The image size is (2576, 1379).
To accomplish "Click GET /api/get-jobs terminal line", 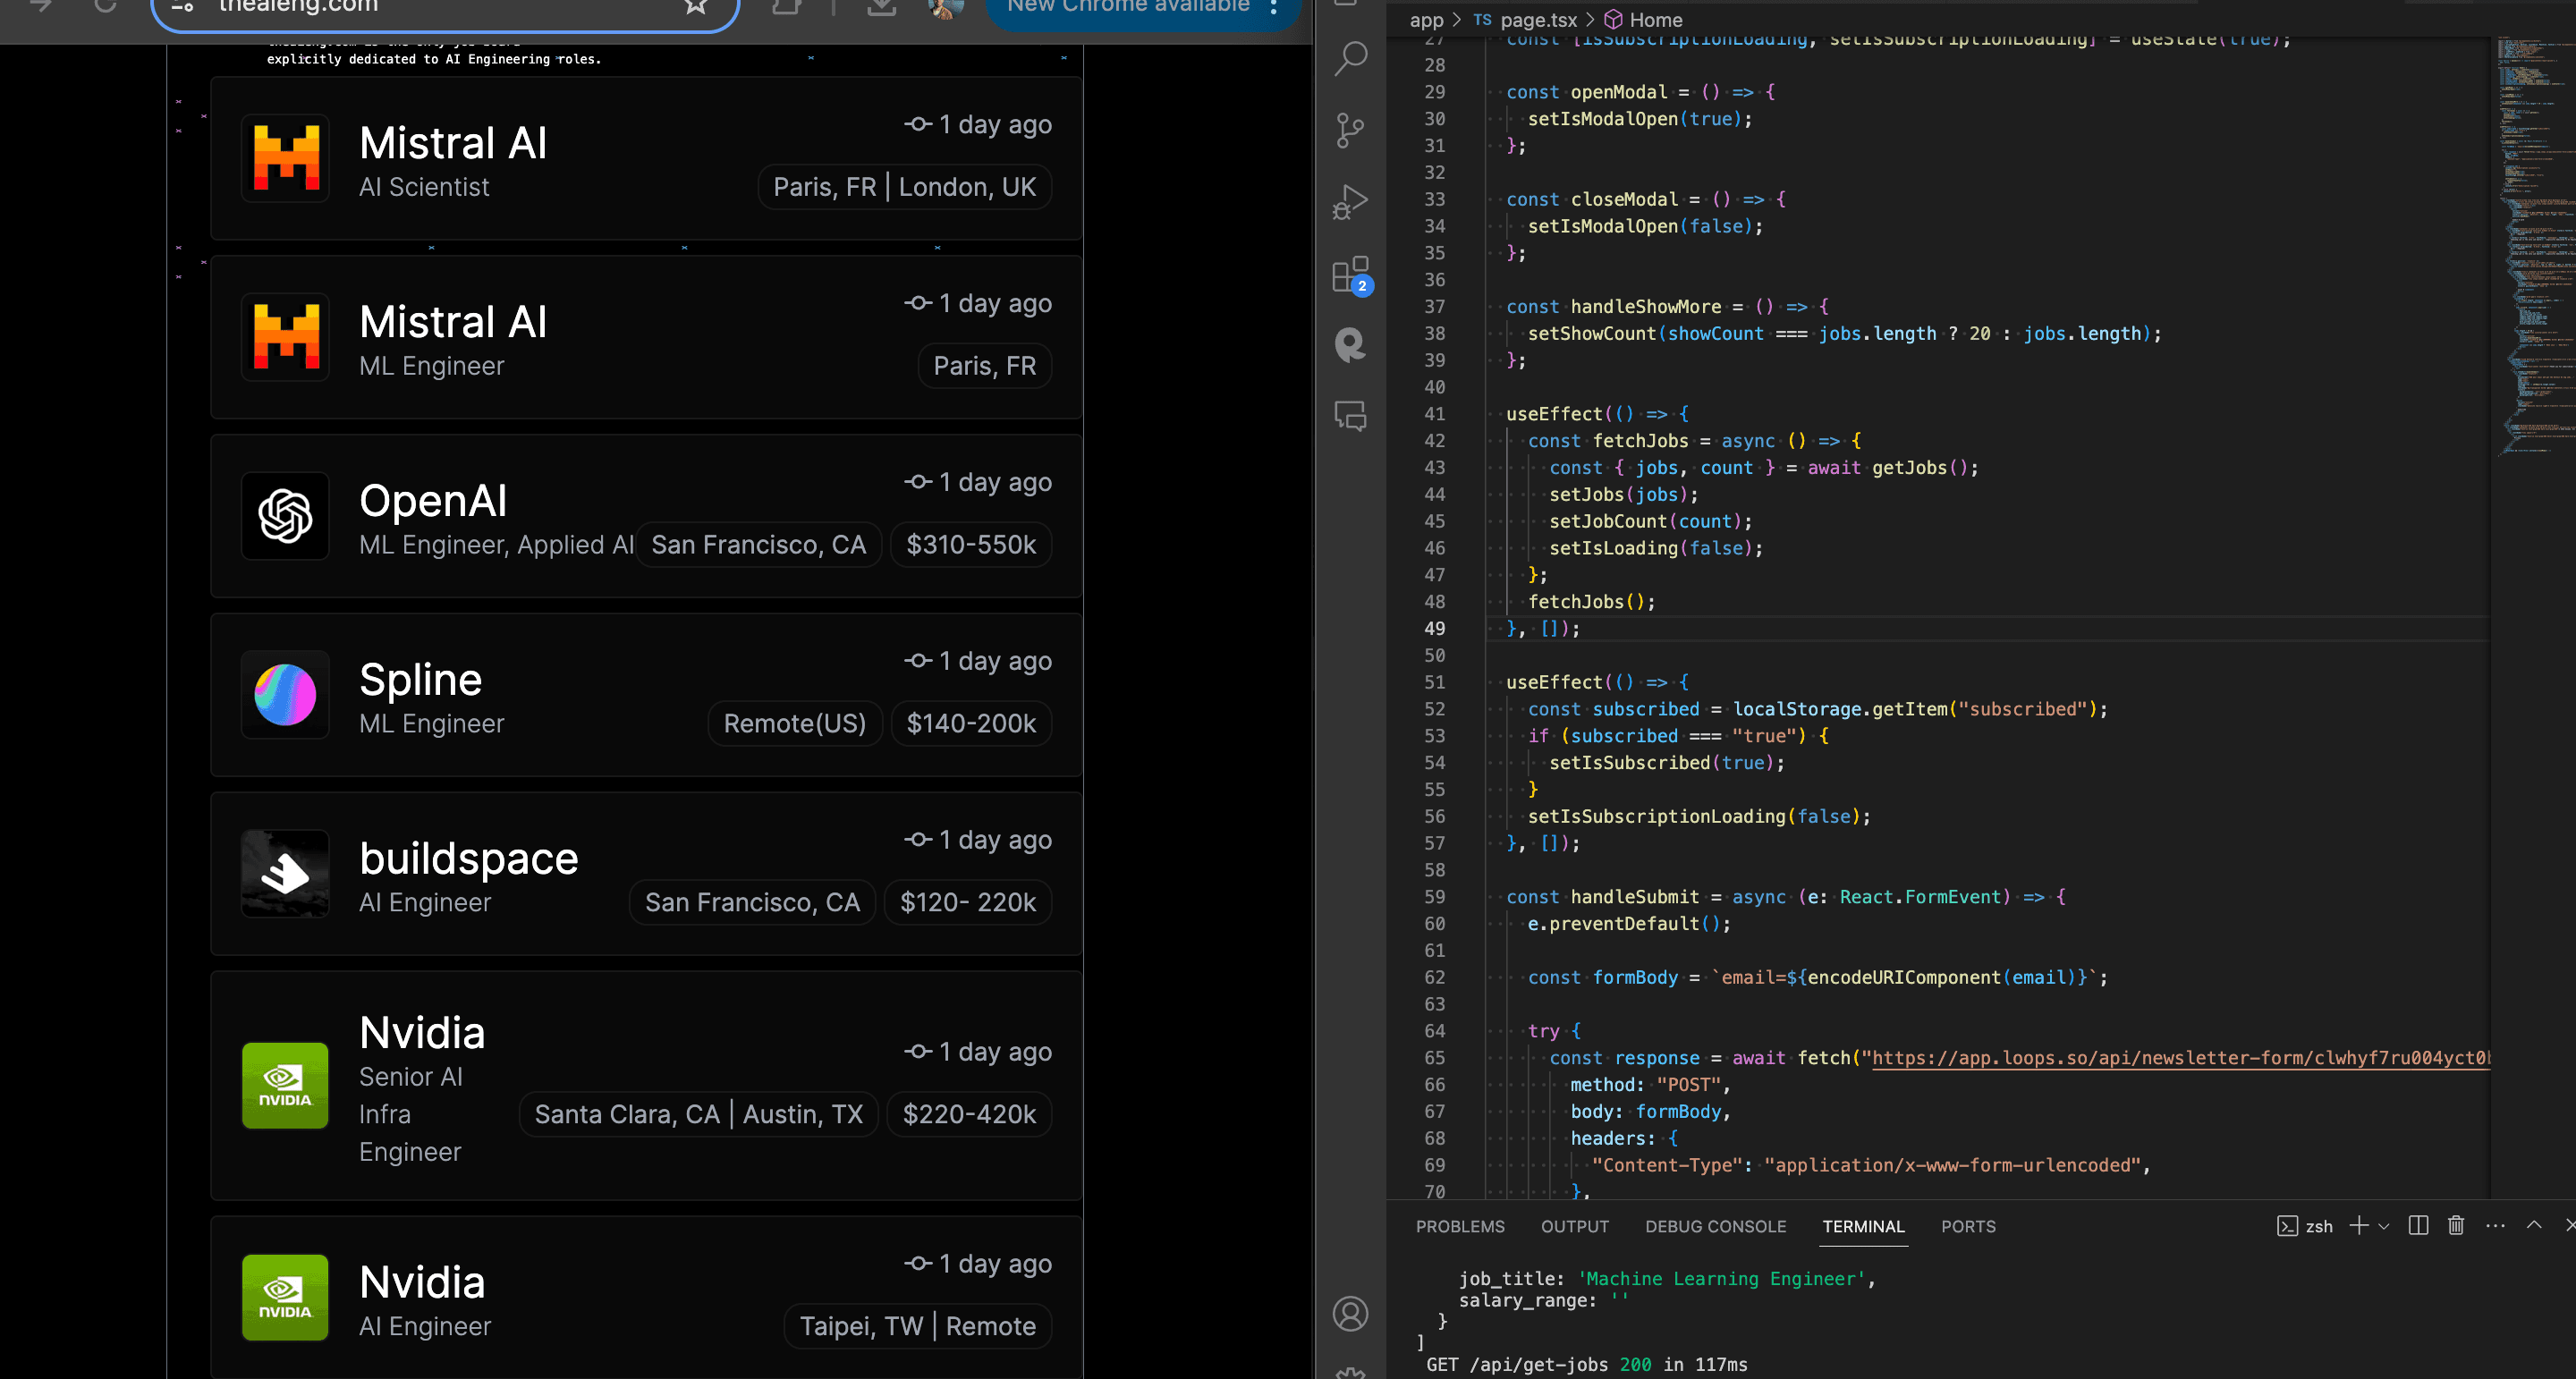I will pos(1587,1365).
